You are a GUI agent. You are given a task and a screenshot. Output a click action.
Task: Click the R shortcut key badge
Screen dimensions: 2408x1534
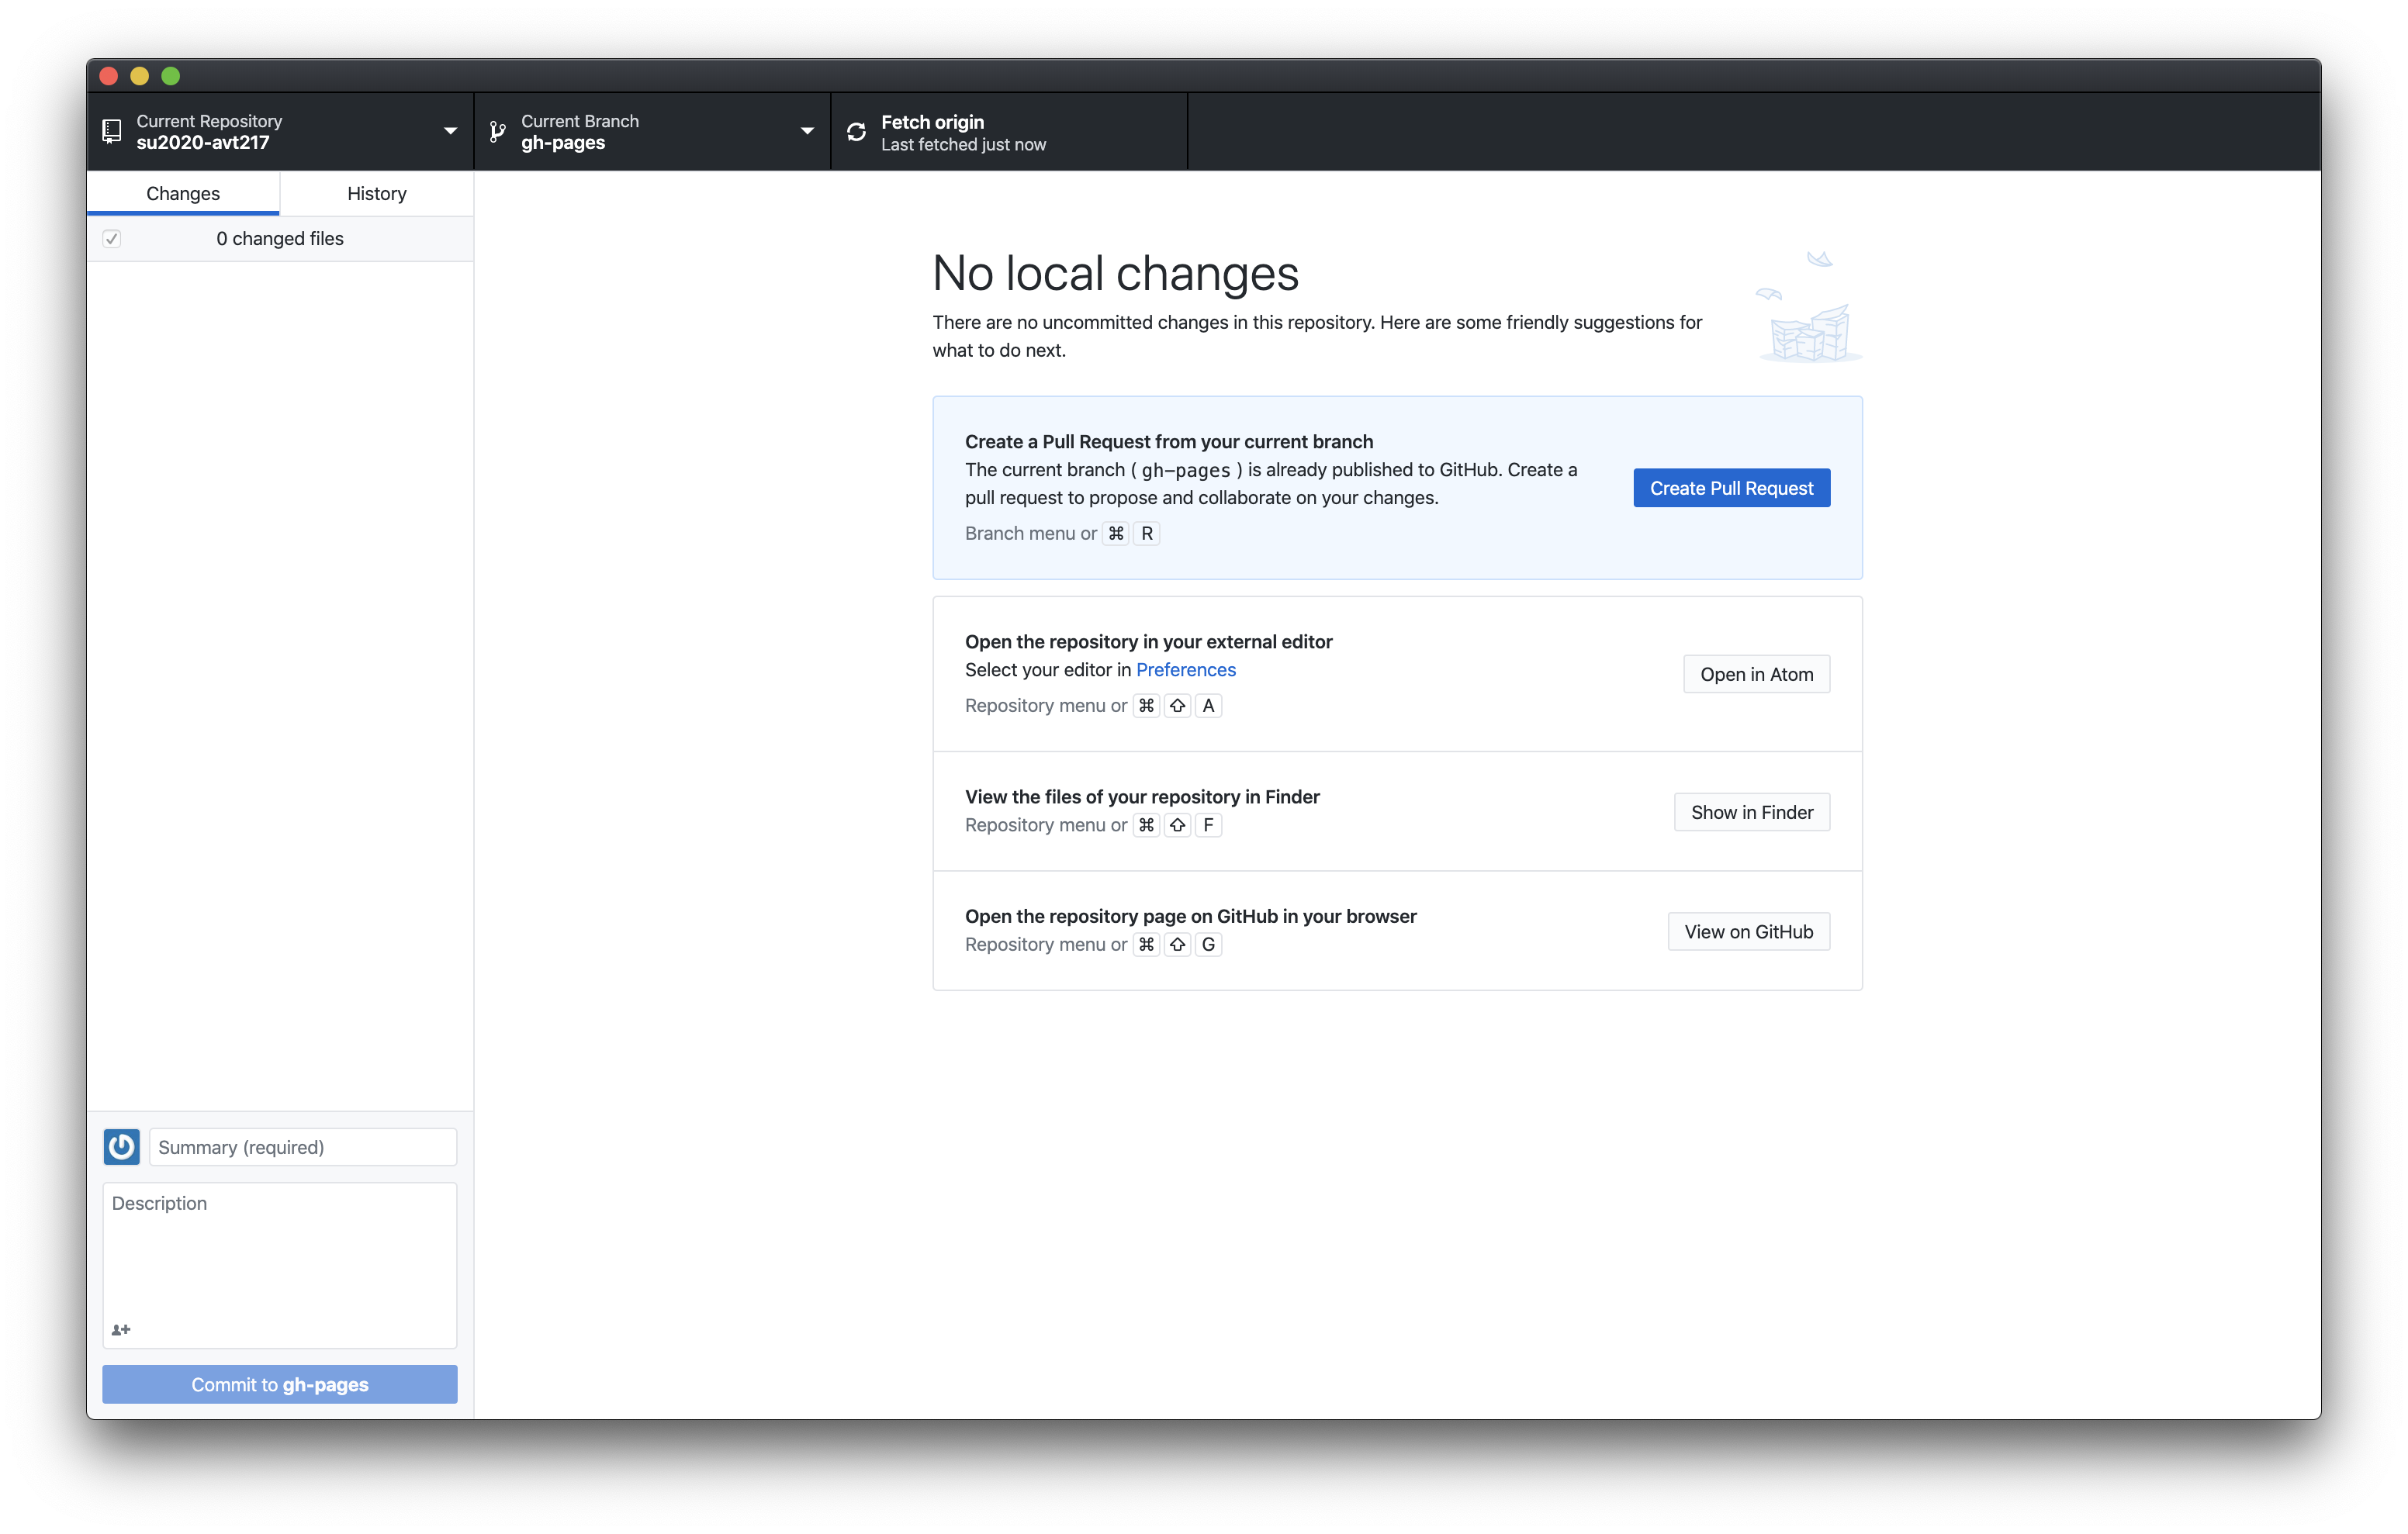click(x=1147, y=533)
